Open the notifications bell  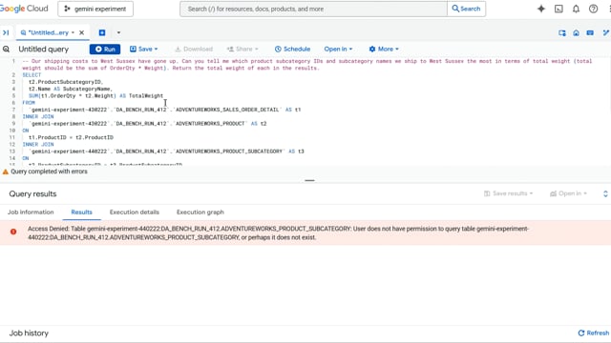click(x=576, y=9)
